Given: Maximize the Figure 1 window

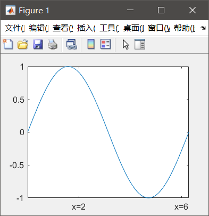Looking at the screenshot, I should (161, 10).
